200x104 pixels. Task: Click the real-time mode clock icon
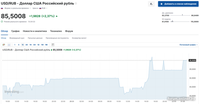pos(2,21)
